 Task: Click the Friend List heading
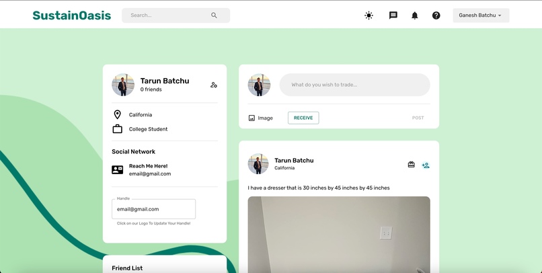coord(127,268)
